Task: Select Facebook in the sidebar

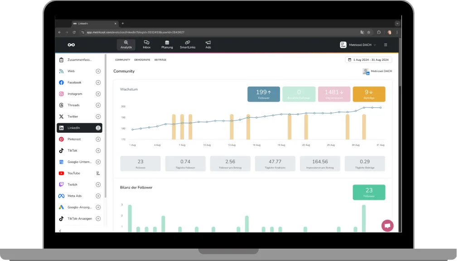Action: point(74,82)
